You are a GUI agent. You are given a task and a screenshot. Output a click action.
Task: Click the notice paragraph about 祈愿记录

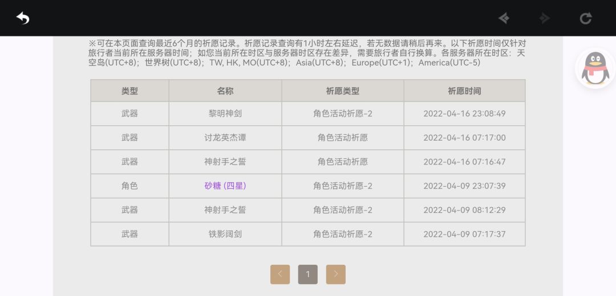pos(307,53)
